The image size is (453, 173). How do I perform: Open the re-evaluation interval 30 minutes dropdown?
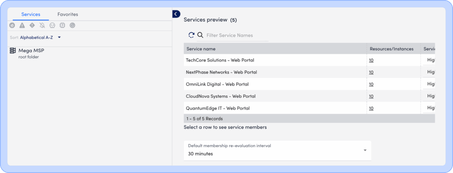277,150
